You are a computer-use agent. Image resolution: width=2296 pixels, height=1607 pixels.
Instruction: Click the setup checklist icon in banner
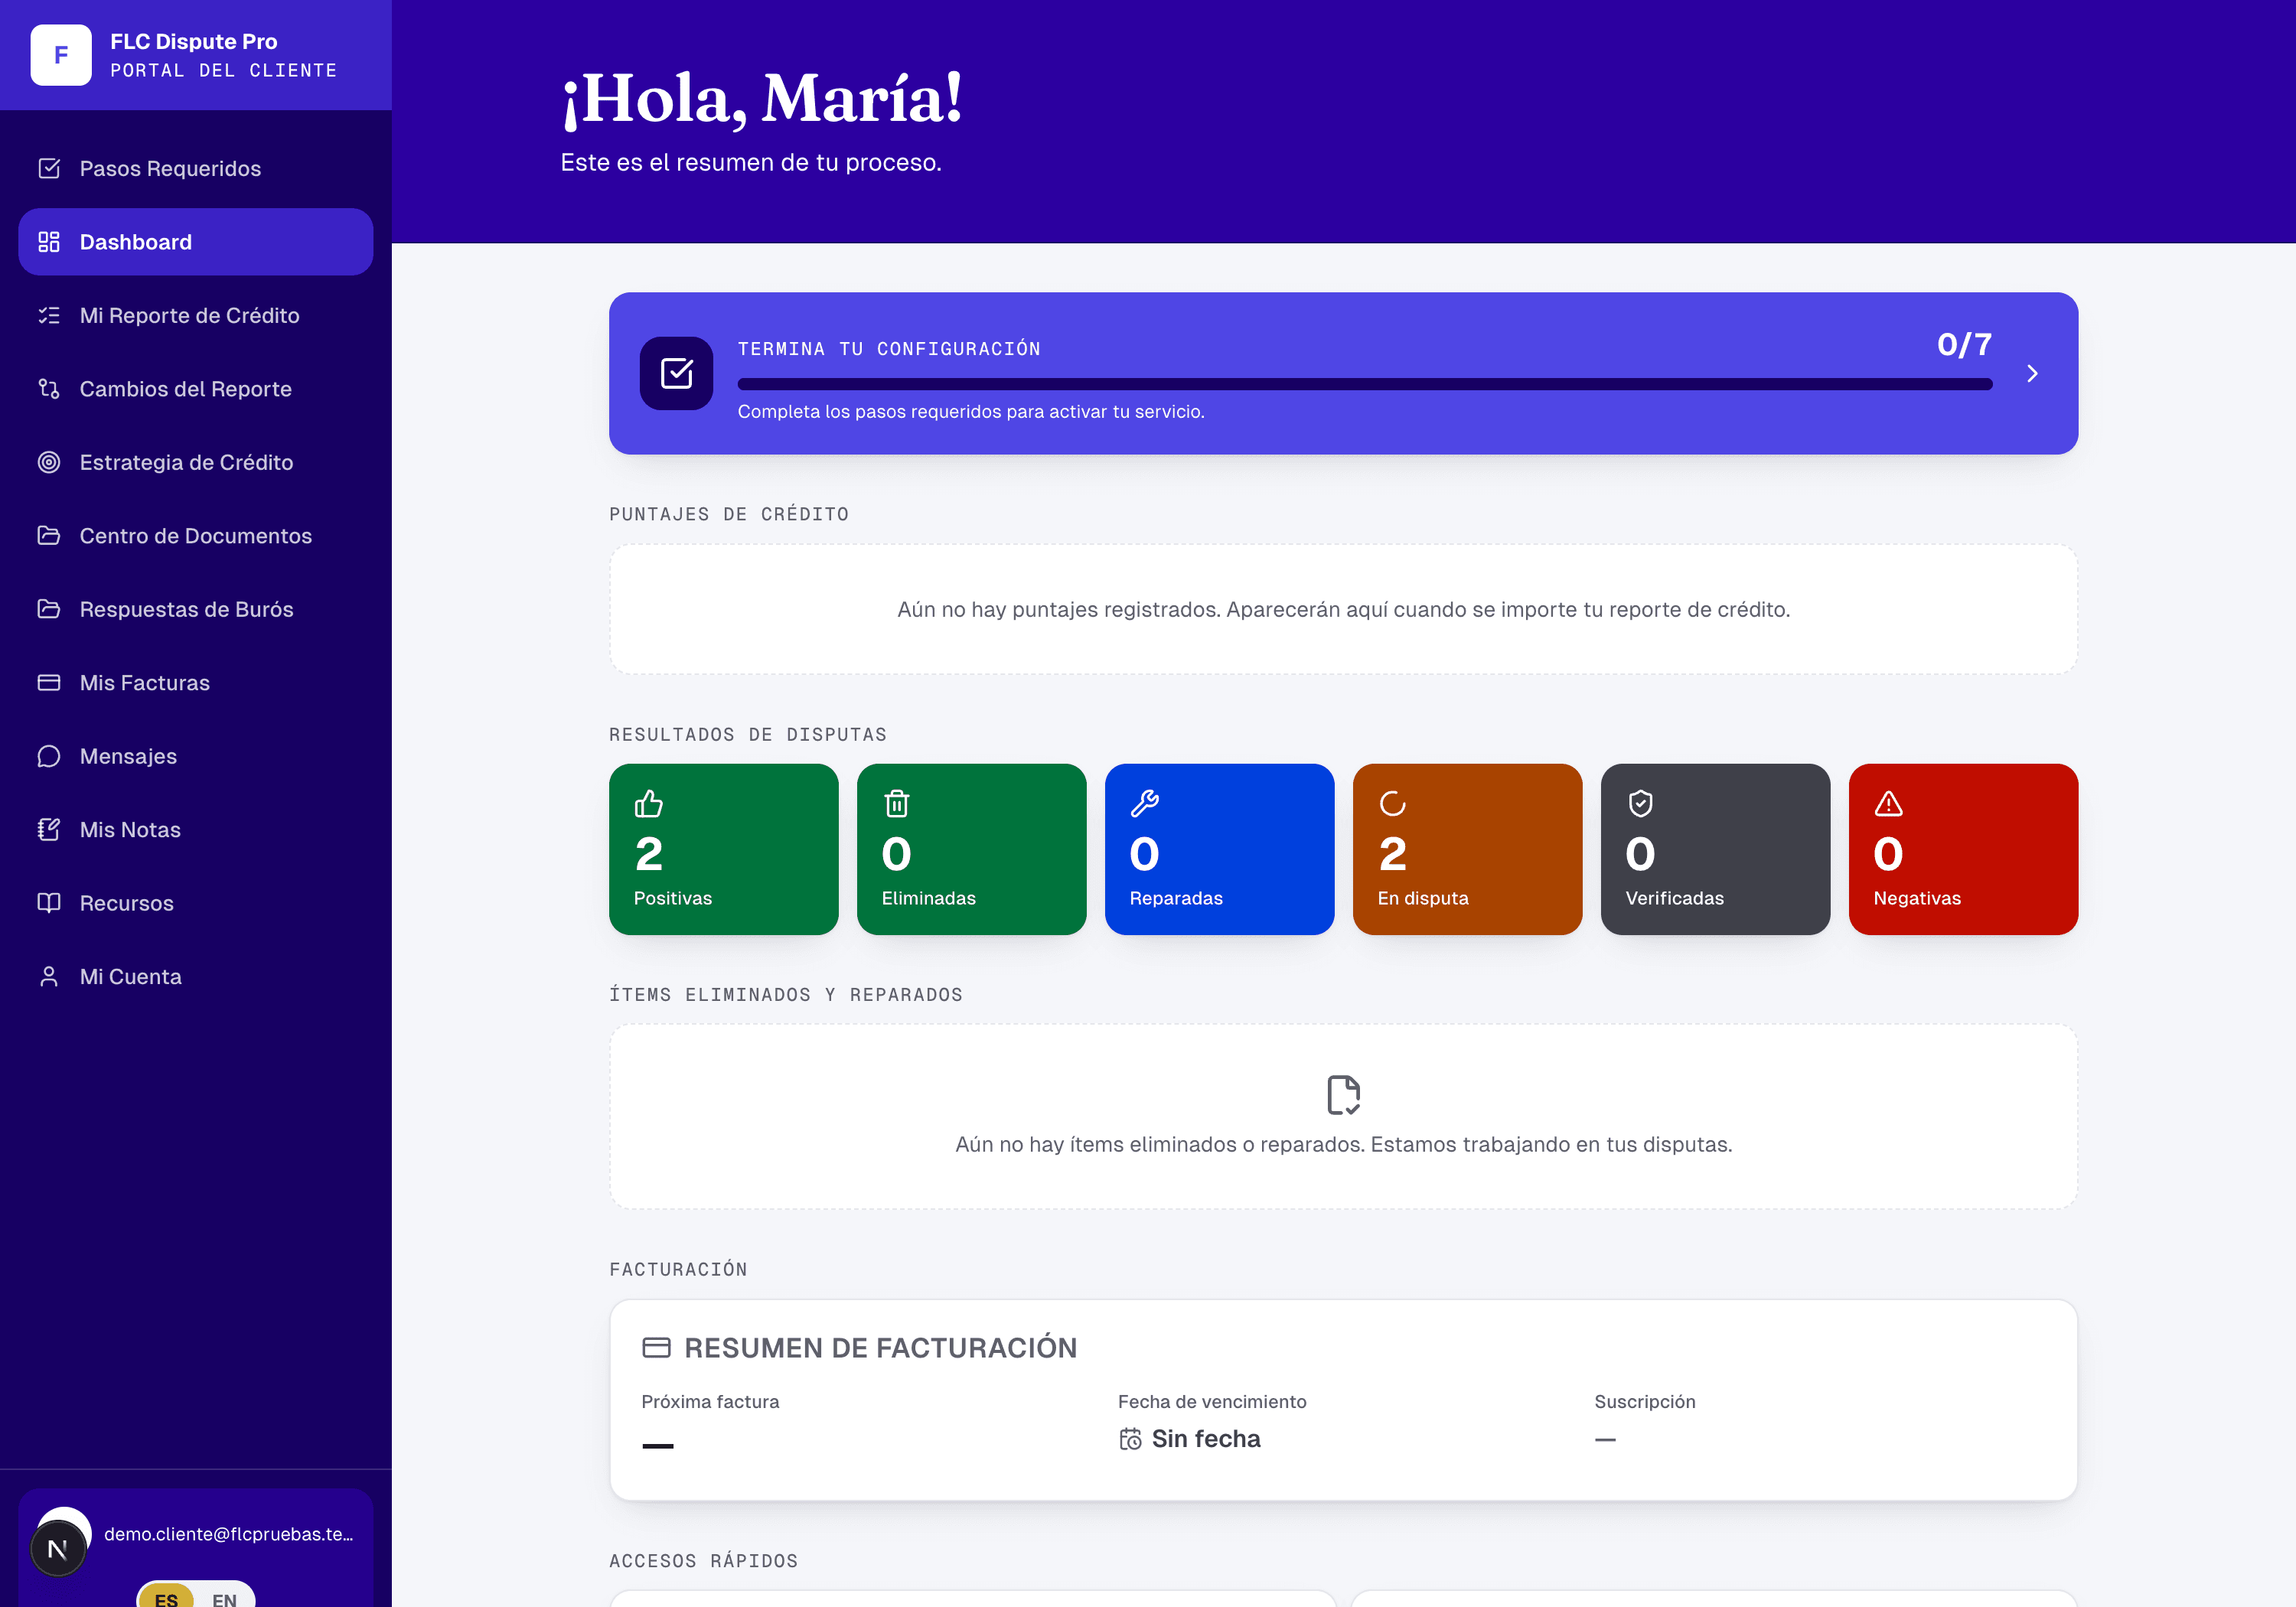[676, 373]
